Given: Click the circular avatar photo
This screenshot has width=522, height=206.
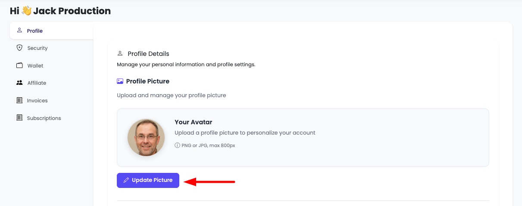Looking at the screenshot, I should 146,138.
